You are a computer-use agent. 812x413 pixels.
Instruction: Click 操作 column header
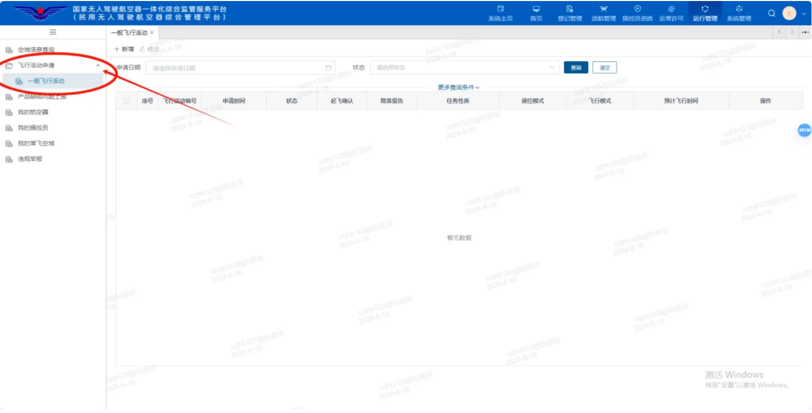(x=766, y=101)
